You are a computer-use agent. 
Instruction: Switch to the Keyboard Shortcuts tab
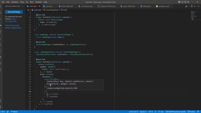click(106, 6)
